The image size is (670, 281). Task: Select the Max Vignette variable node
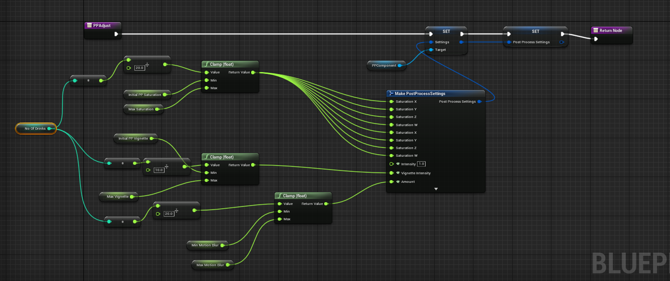[119, 196]
